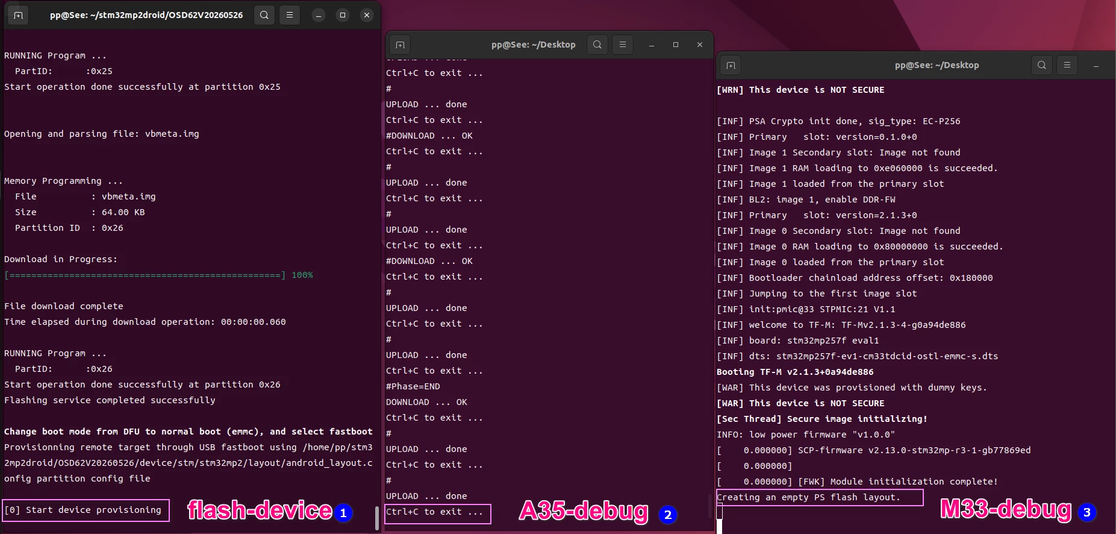Screen dimensions: 1116x534
Task: Click 'Opening and parsing file: vbmeta.img' line
Action: [102, 134]
